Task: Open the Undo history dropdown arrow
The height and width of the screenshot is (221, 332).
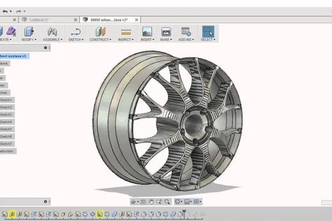Action: click(x=11, y=11)
